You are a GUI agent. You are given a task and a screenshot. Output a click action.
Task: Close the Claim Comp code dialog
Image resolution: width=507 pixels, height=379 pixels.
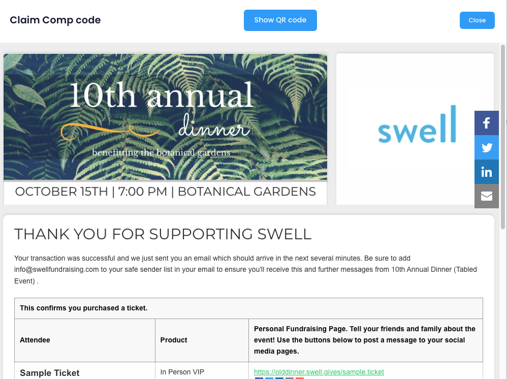click(477, 20)
